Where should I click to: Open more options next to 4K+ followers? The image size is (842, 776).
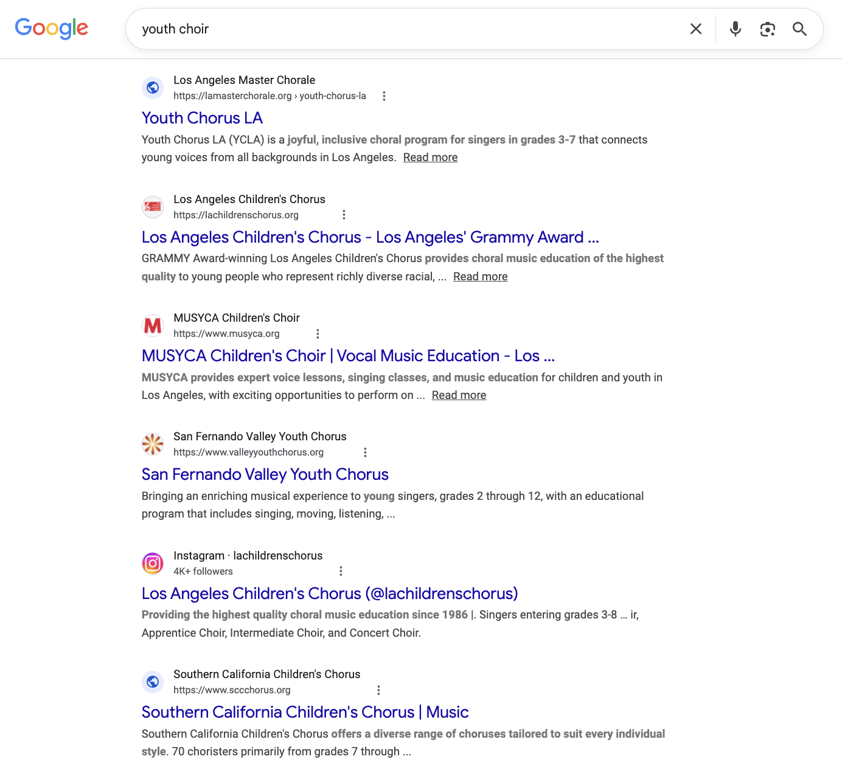click(x=341, y=571)
